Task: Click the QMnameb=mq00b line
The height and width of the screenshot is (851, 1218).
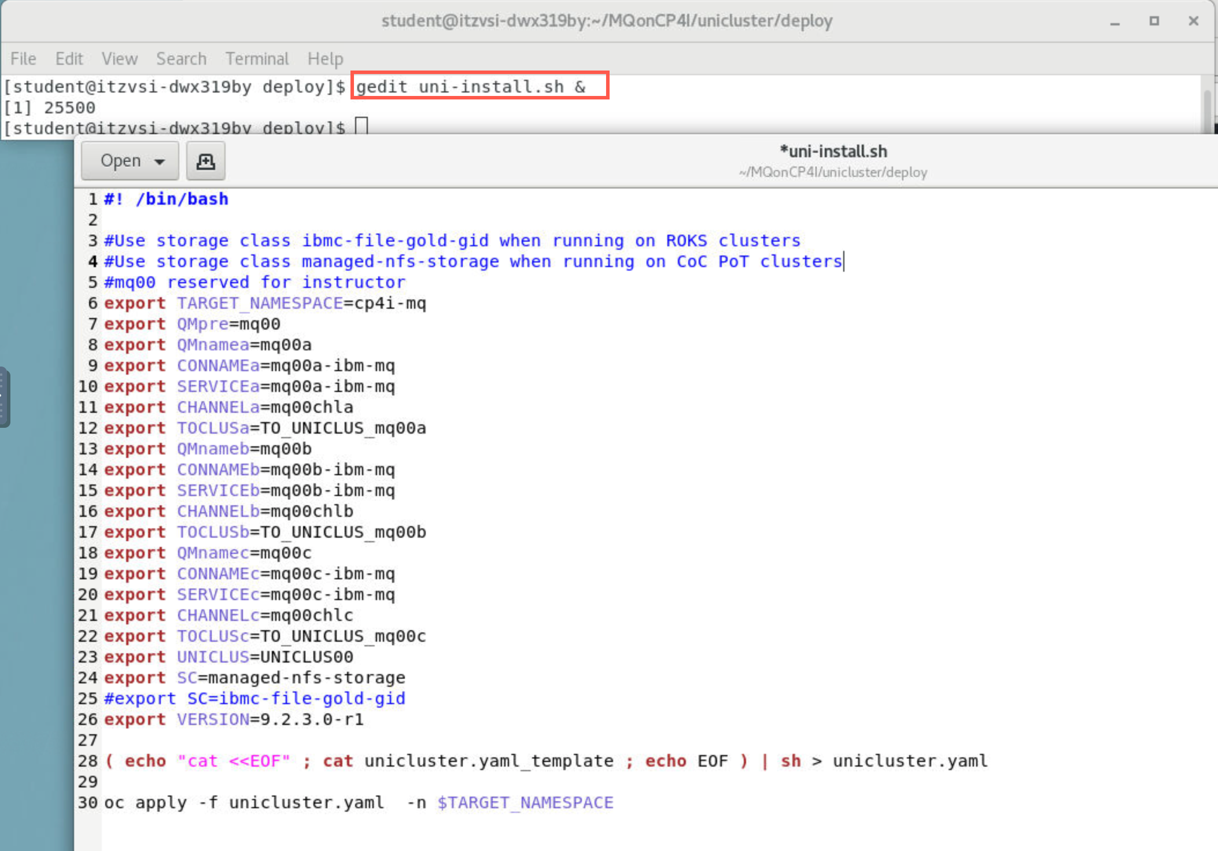Action: [208, 449]
